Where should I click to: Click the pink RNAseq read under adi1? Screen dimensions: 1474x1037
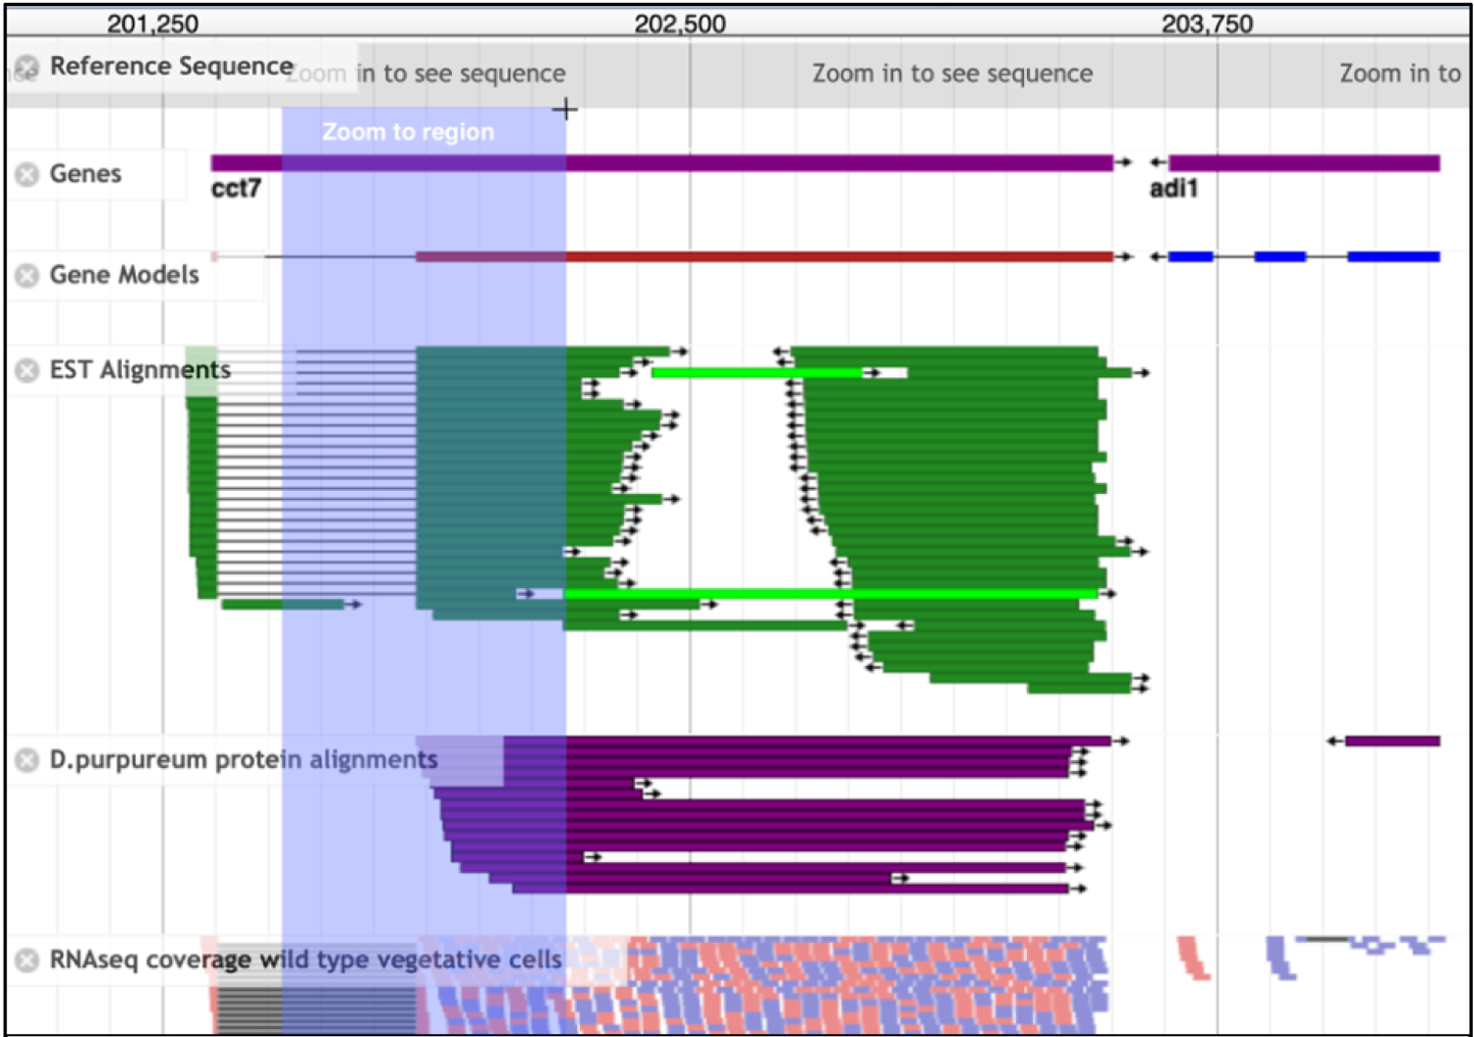click(1193, 957)
